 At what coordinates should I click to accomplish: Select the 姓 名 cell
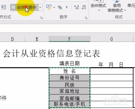coord(69,71)
